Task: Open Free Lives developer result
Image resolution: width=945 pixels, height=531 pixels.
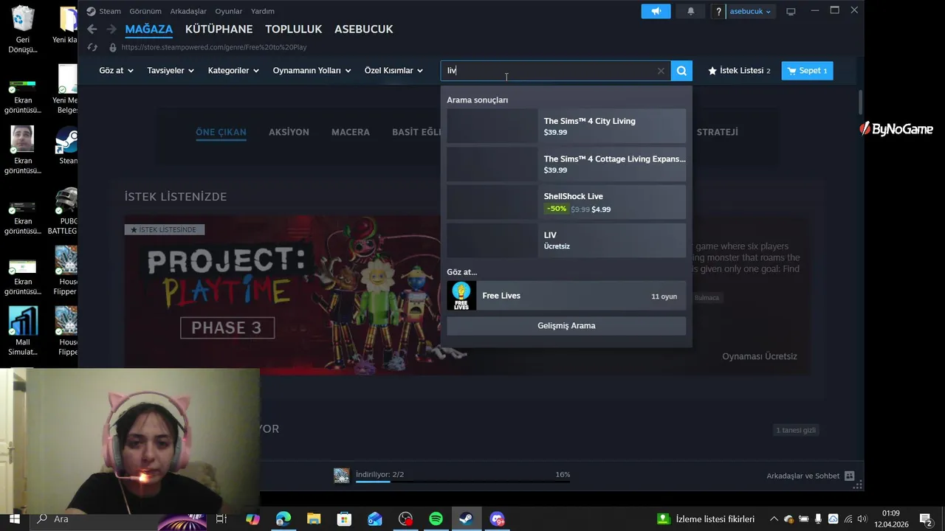Action: click(x=566, y=296)
